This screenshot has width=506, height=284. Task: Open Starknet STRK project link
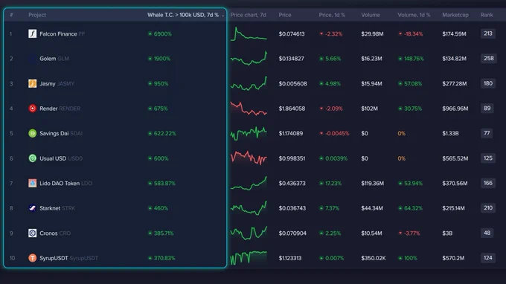click(x=57, y=208)
